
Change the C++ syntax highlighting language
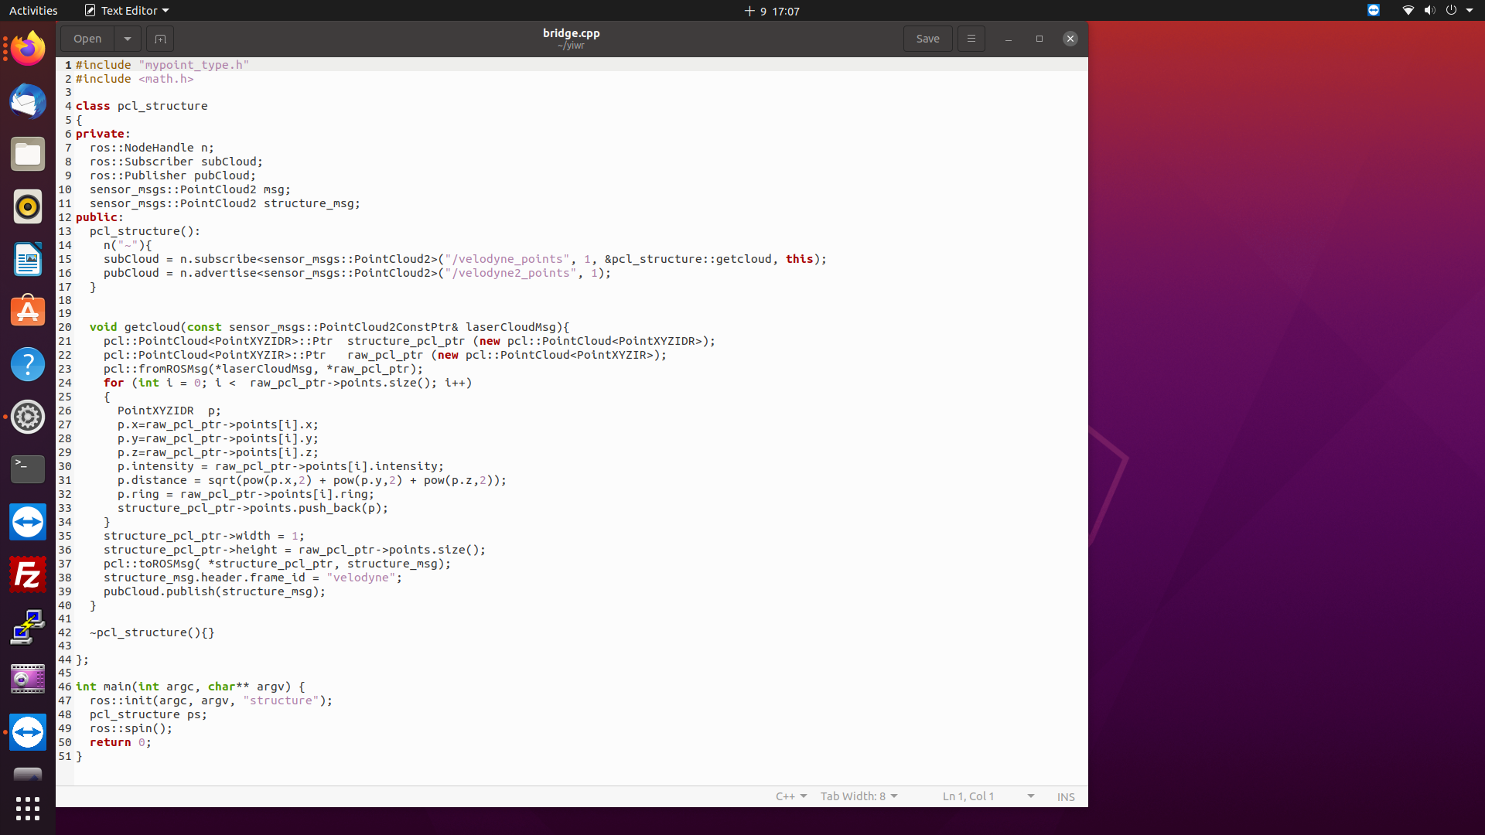point(790,796)
